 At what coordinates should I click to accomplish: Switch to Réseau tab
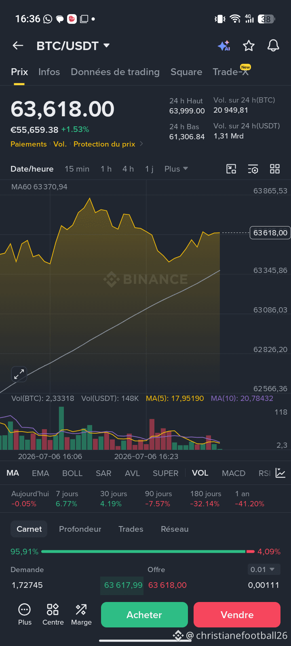[x=175, y=529]
